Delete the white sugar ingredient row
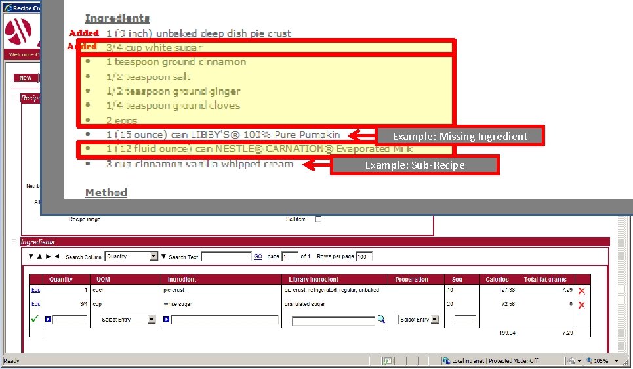This screenshot has height=369, width=633. [581, 305]
